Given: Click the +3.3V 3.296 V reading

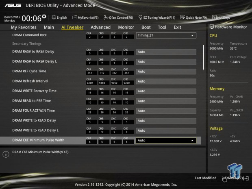Looking at the screenshot, I should click(x=215, y=155).
